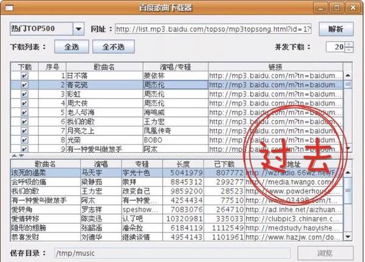Click the 长度 column header in download table
Screen dimensions: 365x262
click(x=182, y=164)
